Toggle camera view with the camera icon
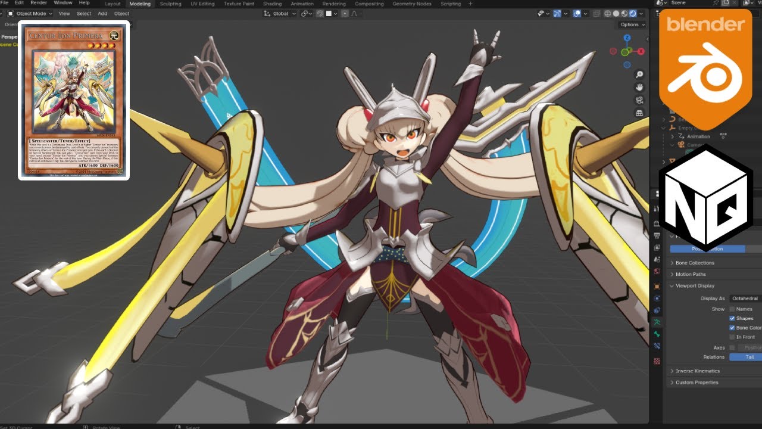Screen dimensions: 762x429 click(x=639, y=100)
